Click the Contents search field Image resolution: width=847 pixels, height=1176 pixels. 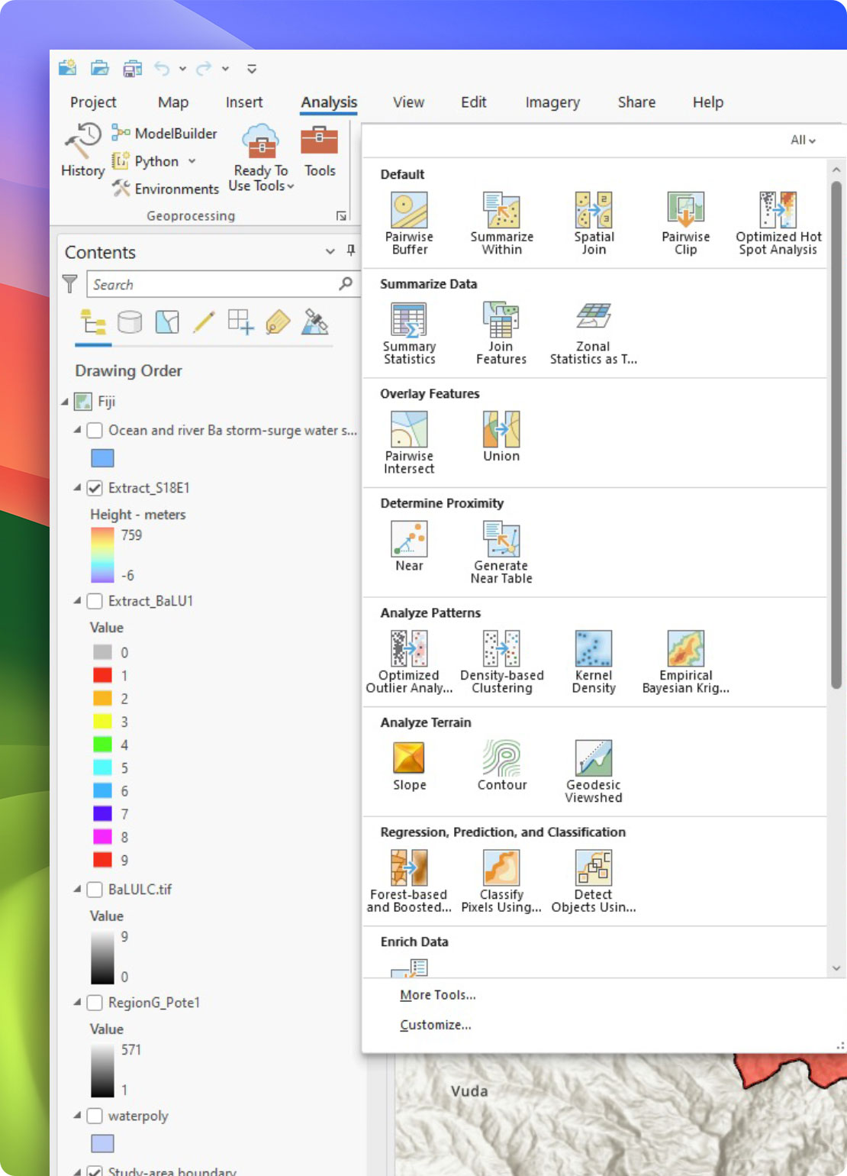tap(214, 284)
